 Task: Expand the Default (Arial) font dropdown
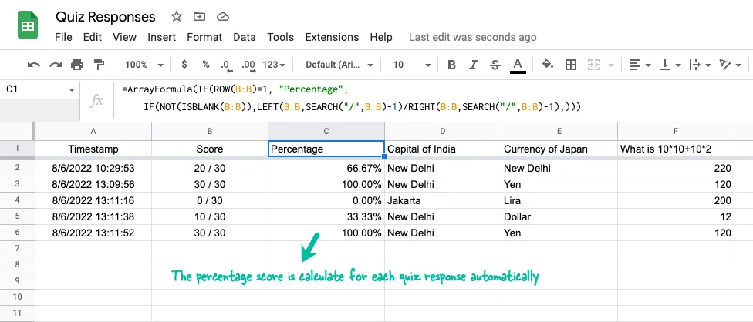339,65
